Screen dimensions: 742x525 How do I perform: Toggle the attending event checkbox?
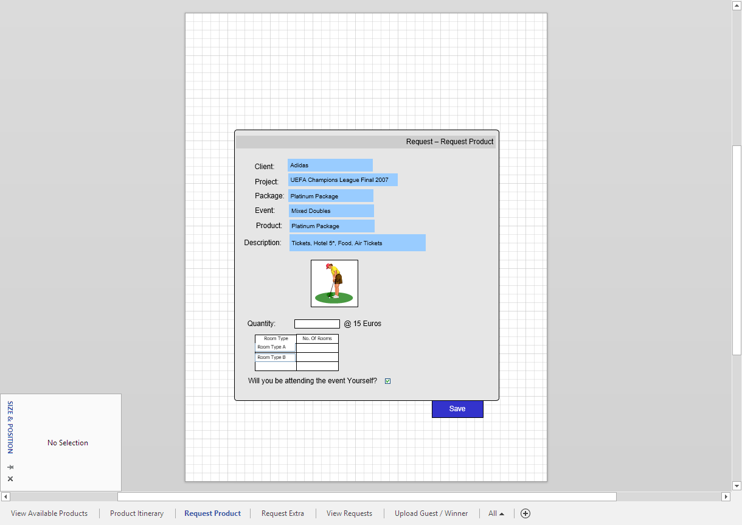click(x=387, y=381)
